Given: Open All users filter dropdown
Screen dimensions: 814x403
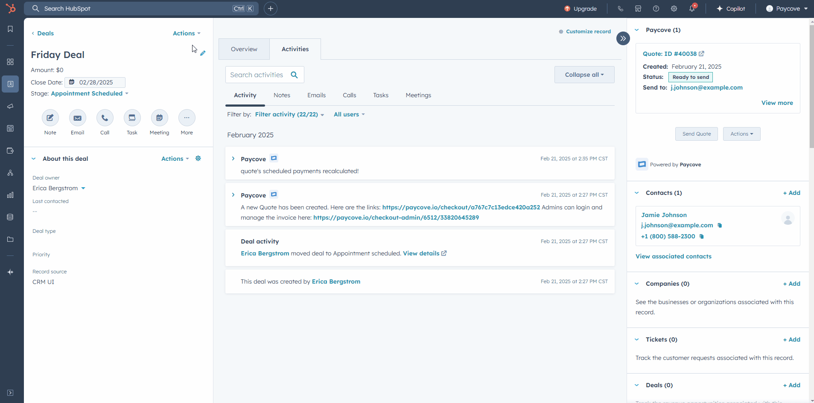Looking at the screenshot, I should coord(349,114).
